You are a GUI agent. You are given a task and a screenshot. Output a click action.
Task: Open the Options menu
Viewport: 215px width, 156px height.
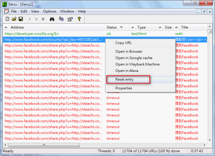pos(50,11)
